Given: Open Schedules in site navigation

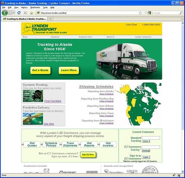Looking at the screenshot, I should point(55,37).
